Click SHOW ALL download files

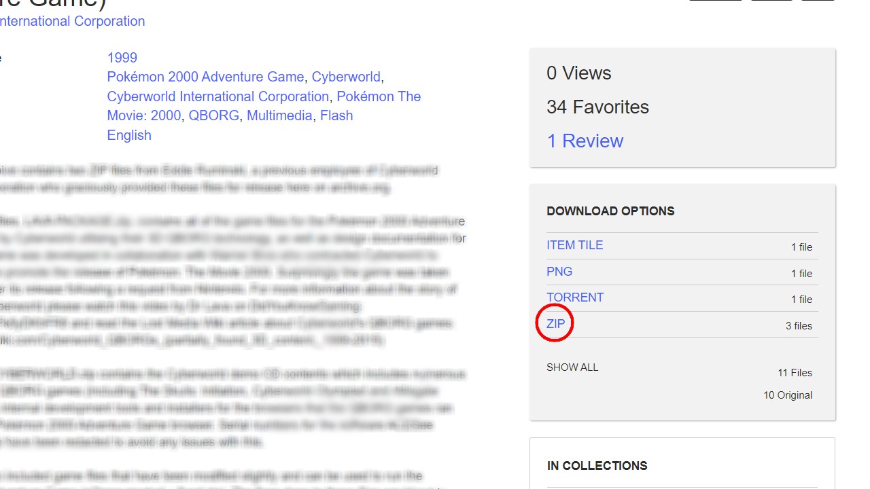[572, 367]
